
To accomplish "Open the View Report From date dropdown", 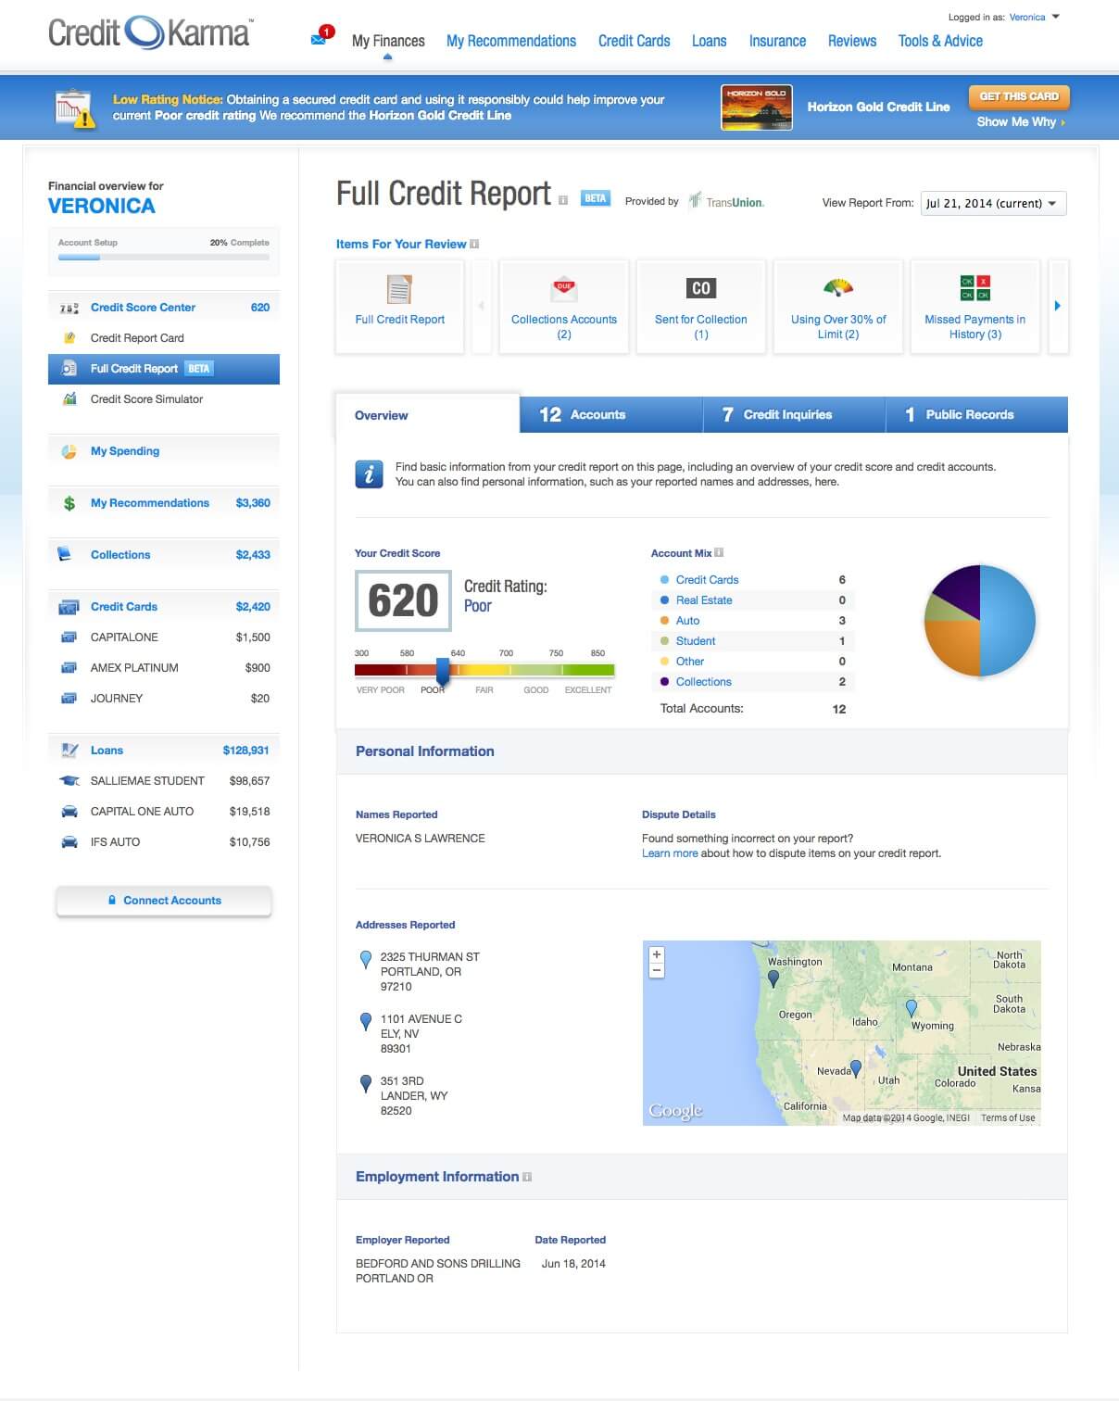I will point(993,203).
